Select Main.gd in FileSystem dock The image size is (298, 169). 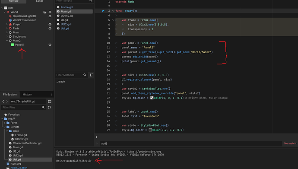[18, 147]
